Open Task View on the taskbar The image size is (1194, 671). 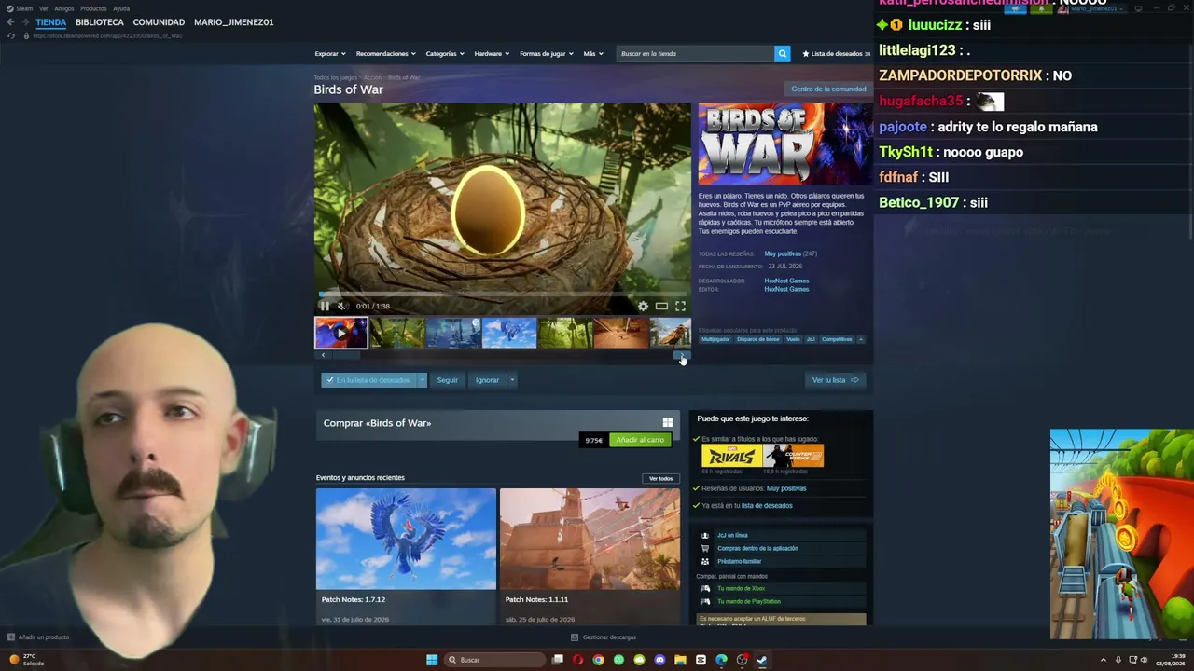(558, 660)
